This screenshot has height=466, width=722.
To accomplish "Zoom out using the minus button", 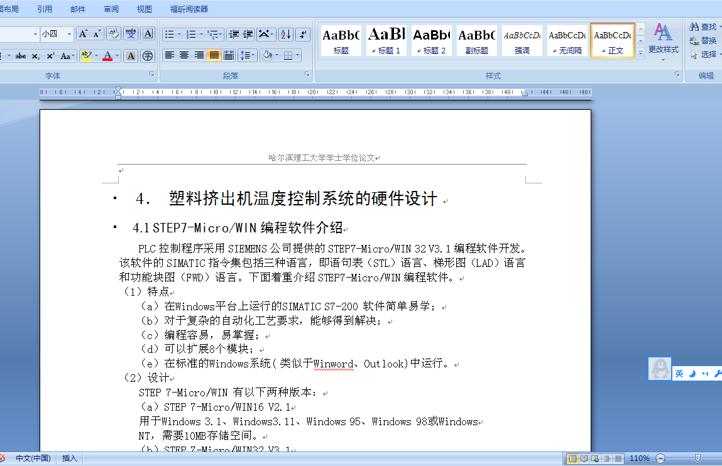I will click(661, 459).
